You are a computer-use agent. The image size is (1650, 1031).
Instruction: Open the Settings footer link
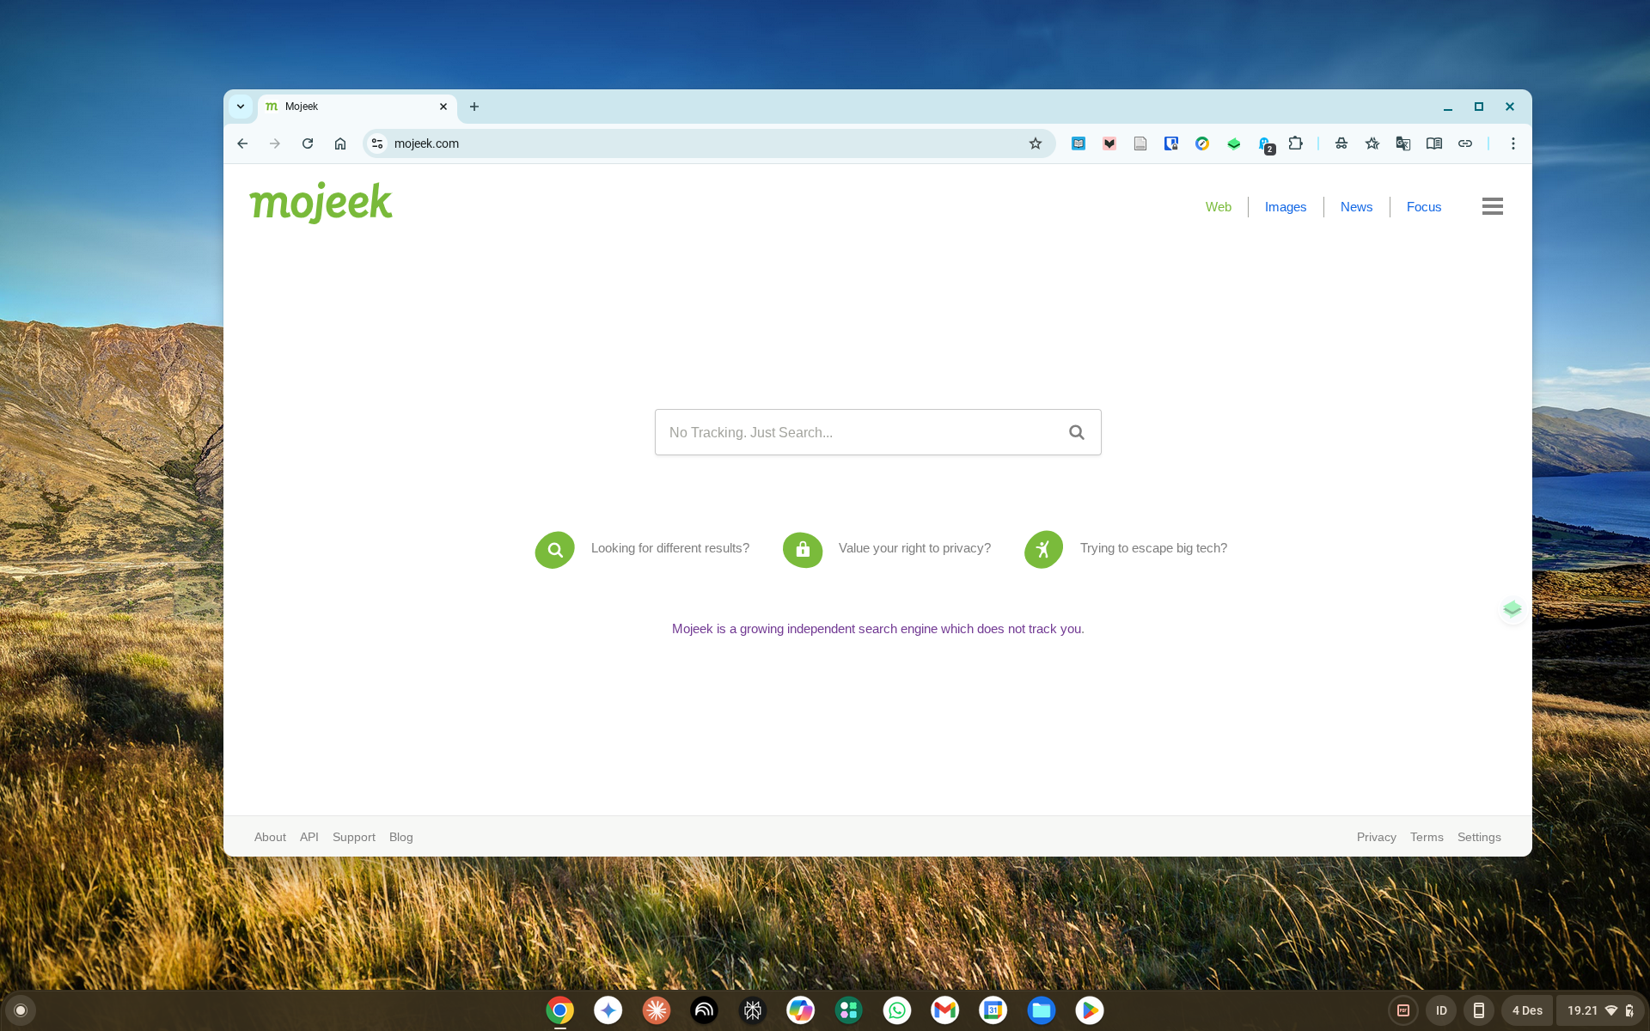1478,837
